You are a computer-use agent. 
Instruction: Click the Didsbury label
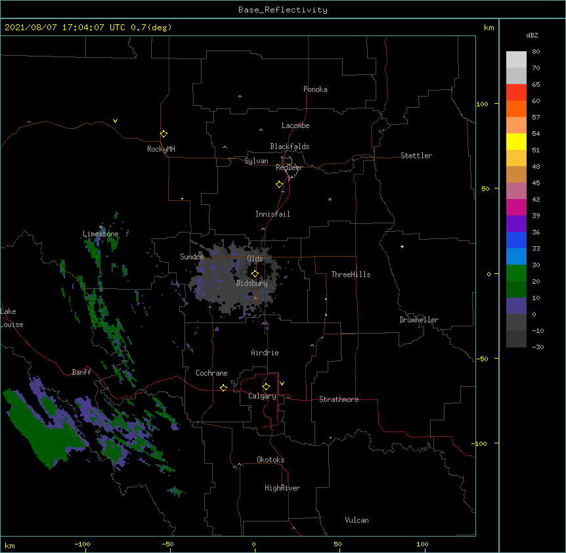[251, 283]
